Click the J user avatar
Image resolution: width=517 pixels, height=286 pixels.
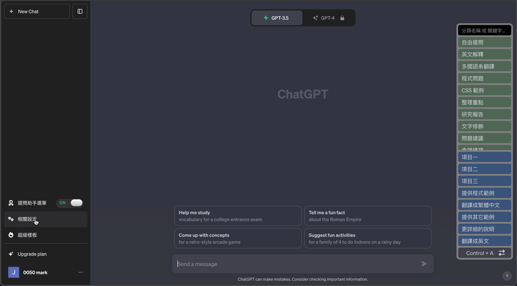[14, 272]
